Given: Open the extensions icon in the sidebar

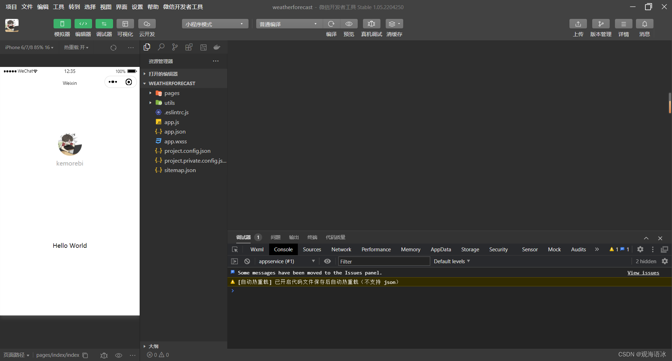Looking at the screenshot, I should pyautogui.click(x=189, y=47).
